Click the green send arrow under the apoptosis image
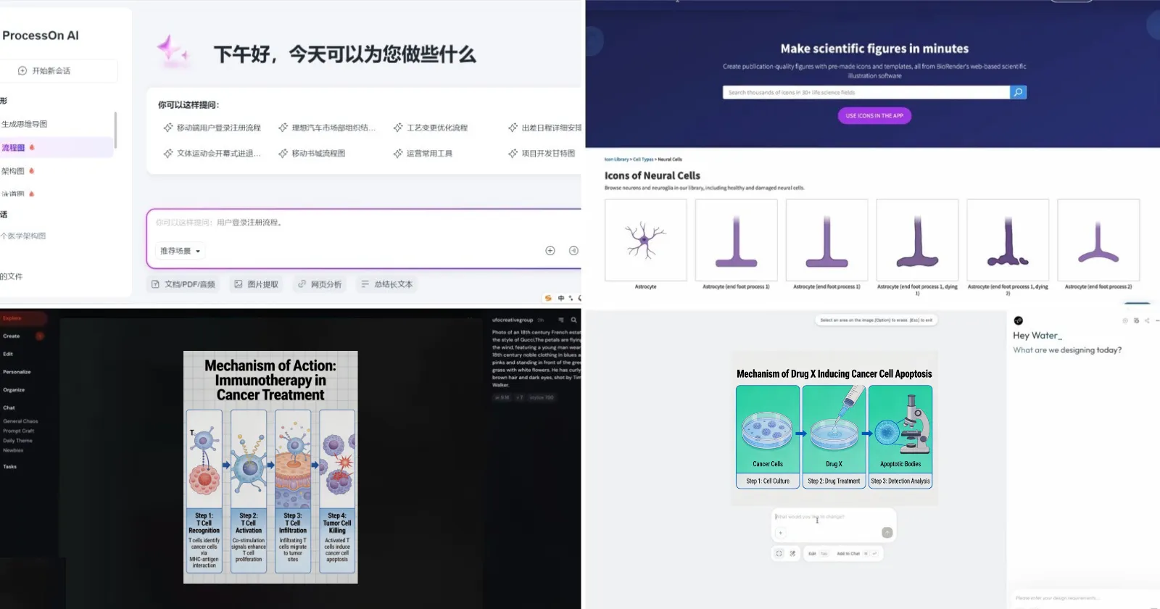 tap(887, 533)
